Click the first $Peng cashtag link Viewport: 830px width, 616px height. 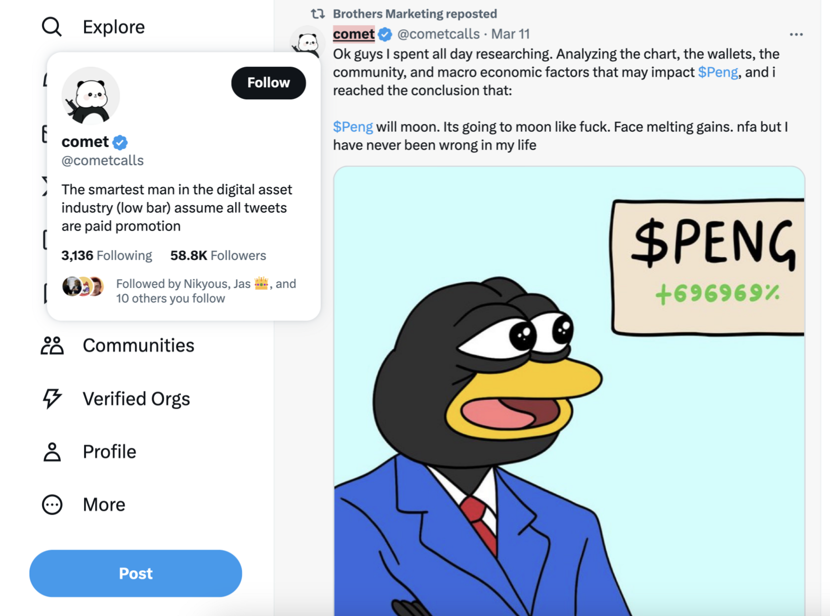tap(717, 72)
